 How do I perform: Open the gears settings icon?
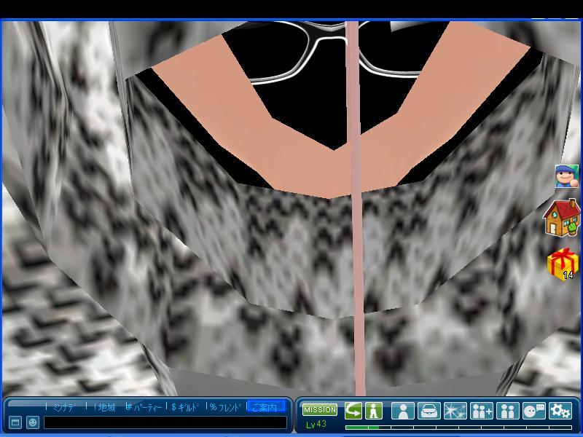[560, 411]
